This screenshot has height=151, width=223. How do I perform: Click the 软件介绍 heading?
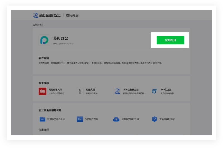44,58
